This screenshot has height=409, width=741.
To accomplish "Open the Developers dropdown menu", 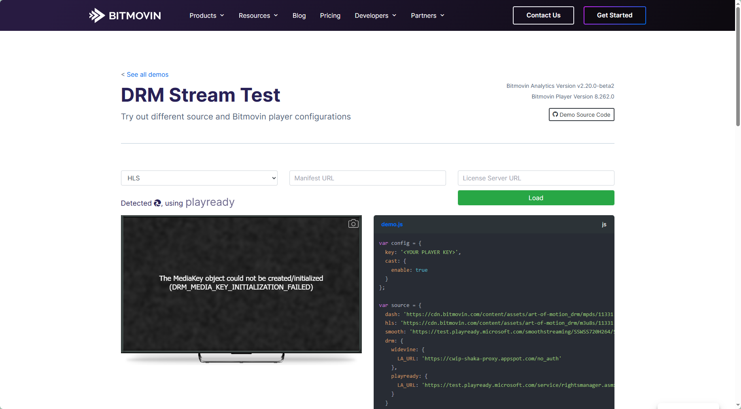I will click(x=375, y=15).
